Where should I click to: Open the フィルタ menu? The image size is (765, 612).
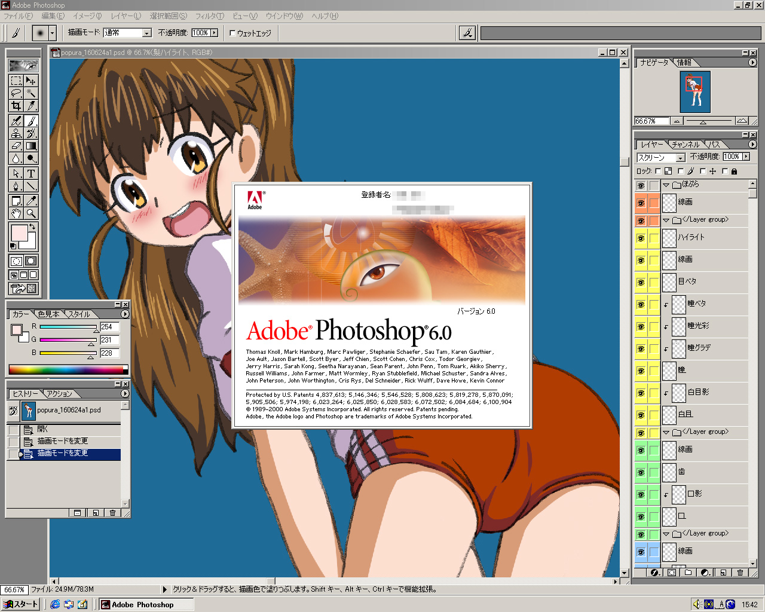(x=209, y=16)
